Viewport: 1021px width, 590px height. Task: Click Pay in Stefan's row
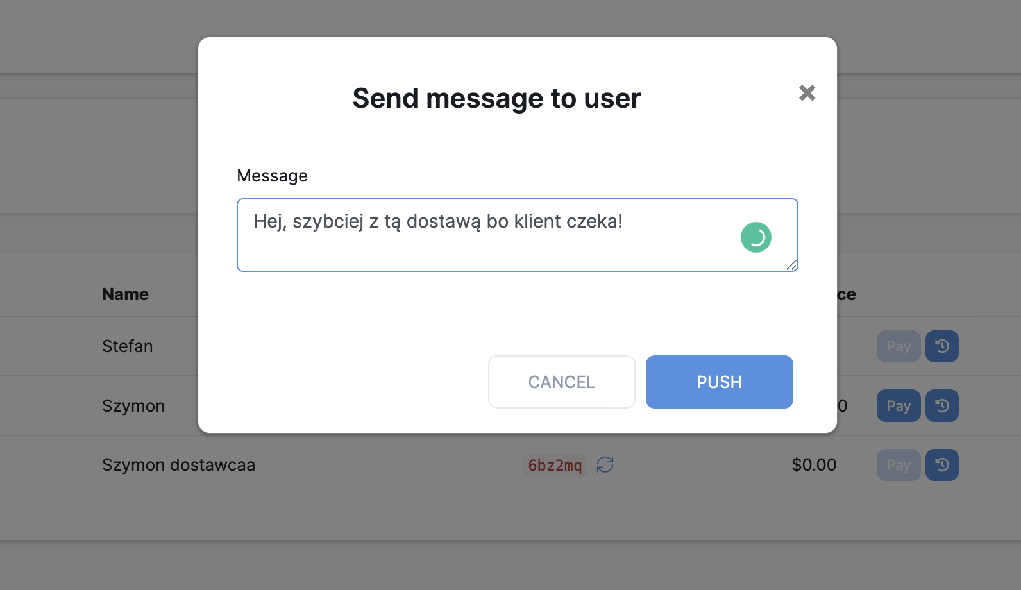point(898,346)
